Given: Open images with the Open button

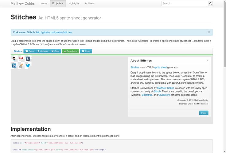Looking at the screenshot, I should coord(29,51).
